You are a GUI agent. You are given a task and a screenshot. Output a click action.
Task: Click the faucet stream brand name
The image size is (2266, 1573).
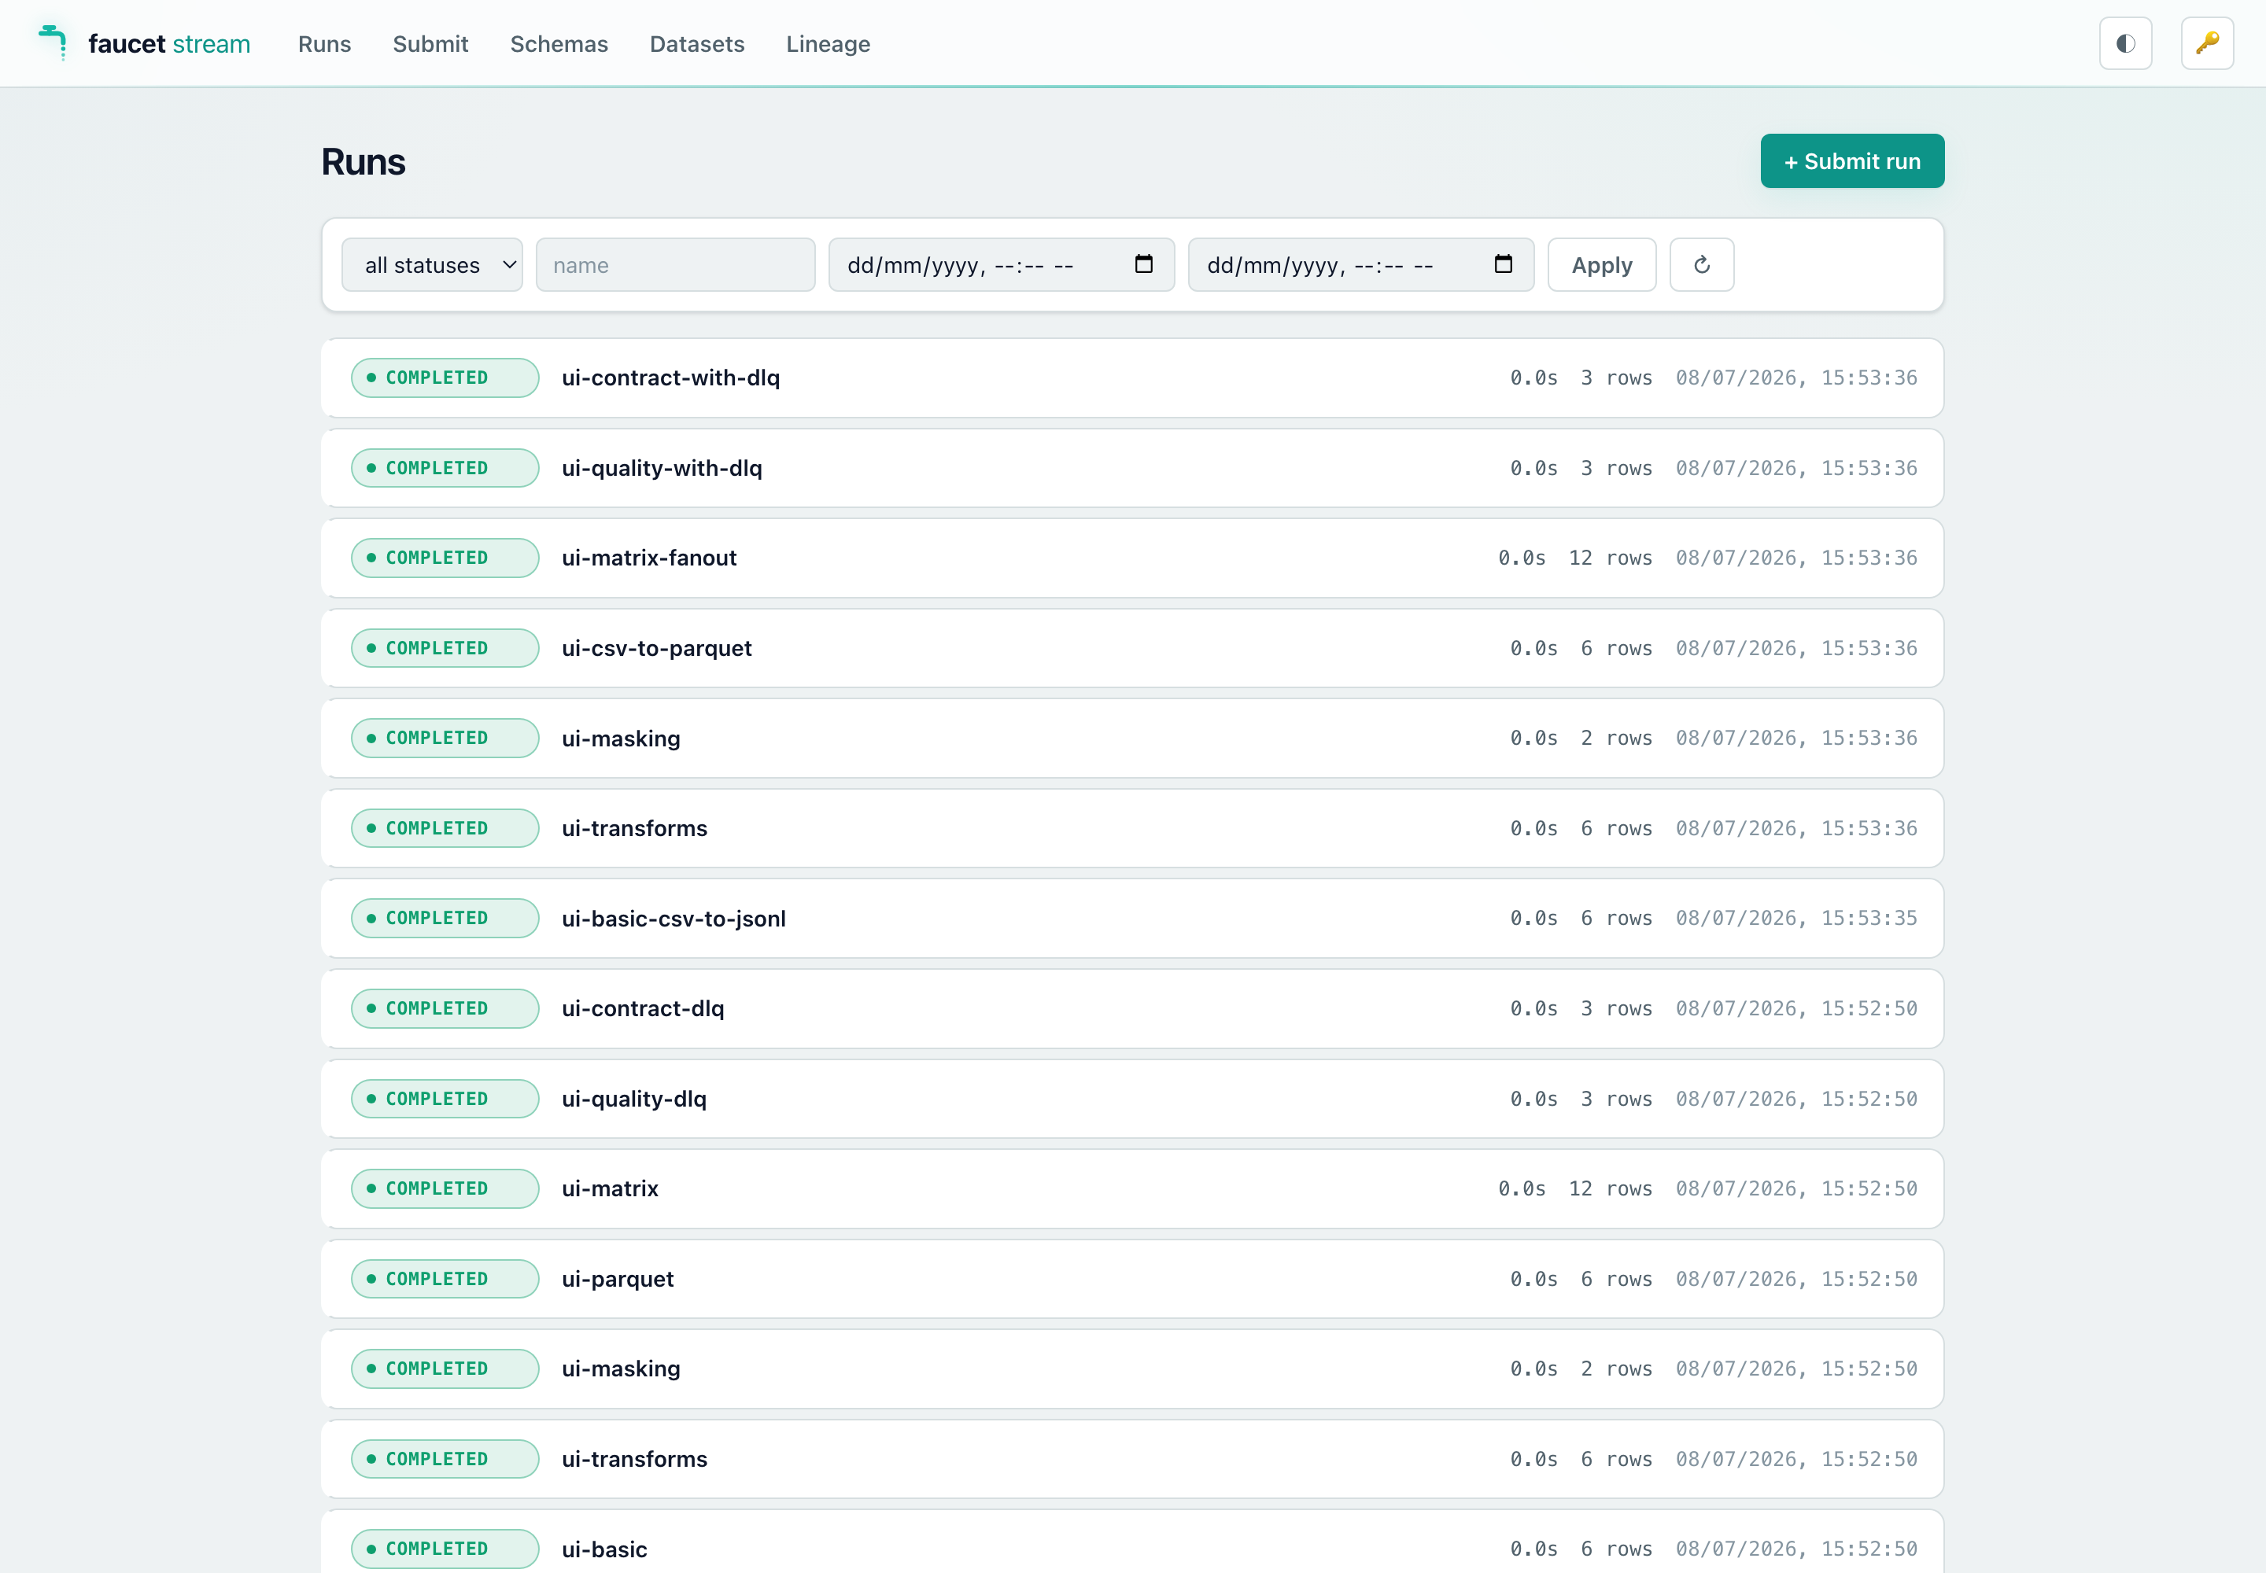[170, 44]
